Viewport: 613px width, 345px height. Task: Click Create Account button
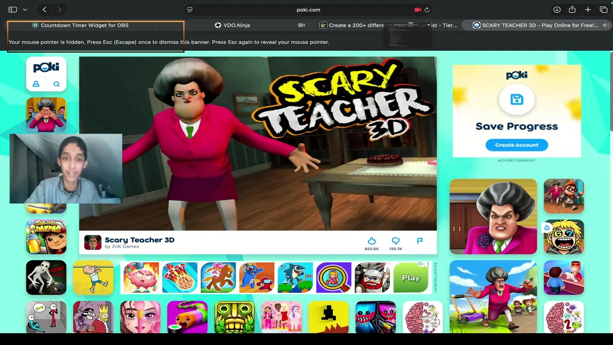point(517,145)
